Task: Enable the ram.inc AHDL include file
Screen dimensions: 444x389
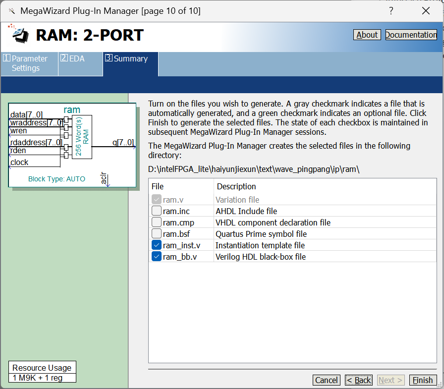Action: (x=156, y=211)
